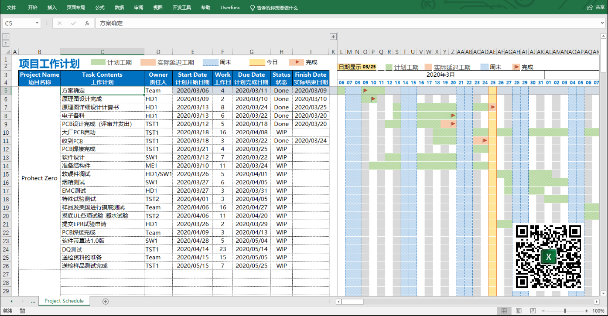The height and width of the screenshot is (316, 608).
Task: Add a new sheet with plus icon
Action: pyautogui.click(x=105, y=301)
